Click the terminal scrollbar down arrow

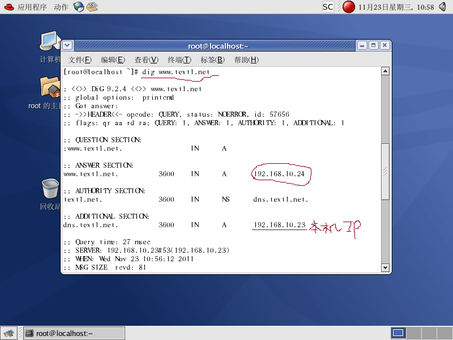[385, 267]
